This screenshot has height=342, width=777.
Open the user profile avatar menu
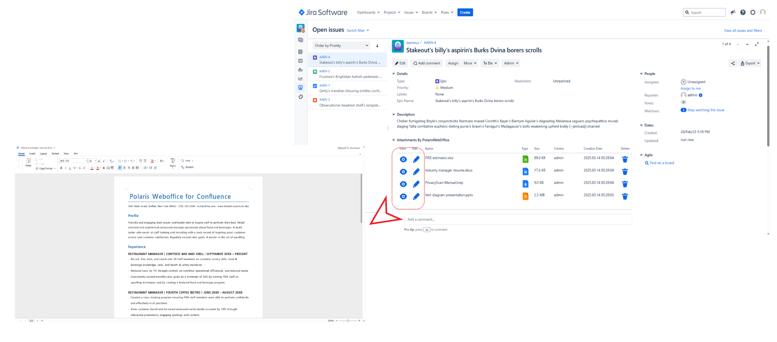coord(763,13)
